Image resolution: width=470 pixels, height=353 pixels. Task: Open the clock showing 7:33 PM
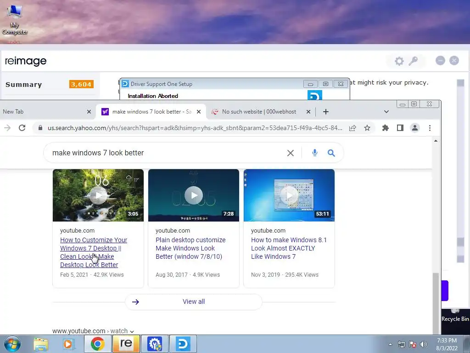click(x=447, y=344)
